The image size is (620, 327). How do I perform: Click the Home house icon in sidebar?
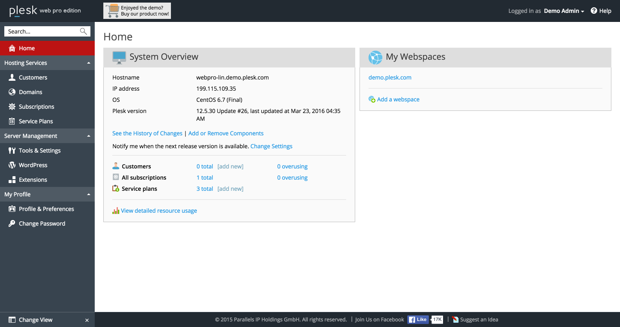(12, 48)
